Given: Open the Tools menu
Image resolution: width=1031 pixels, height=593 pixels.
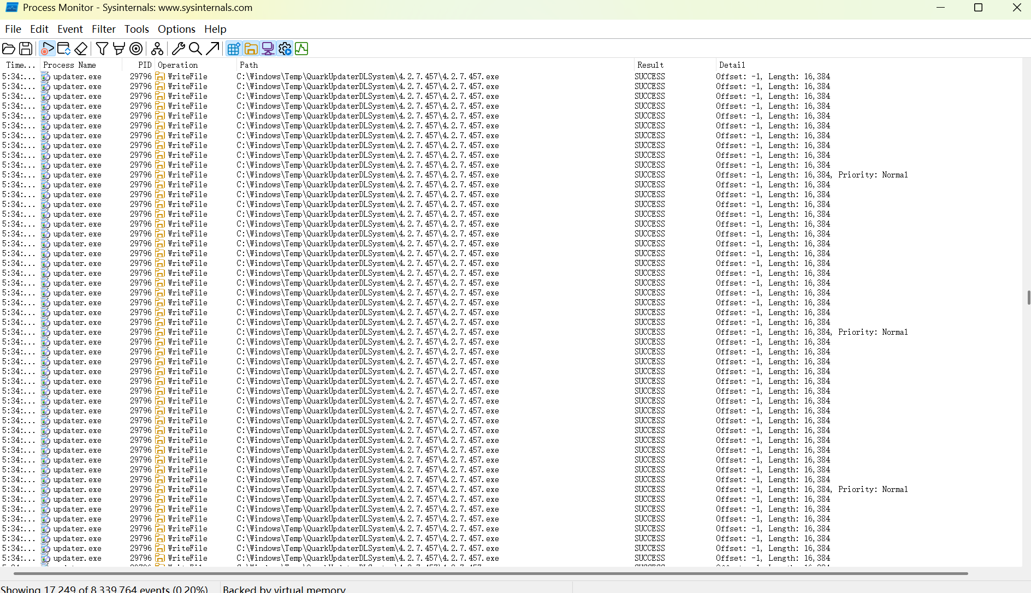Looking at the screenshot, I should point(137,29).
